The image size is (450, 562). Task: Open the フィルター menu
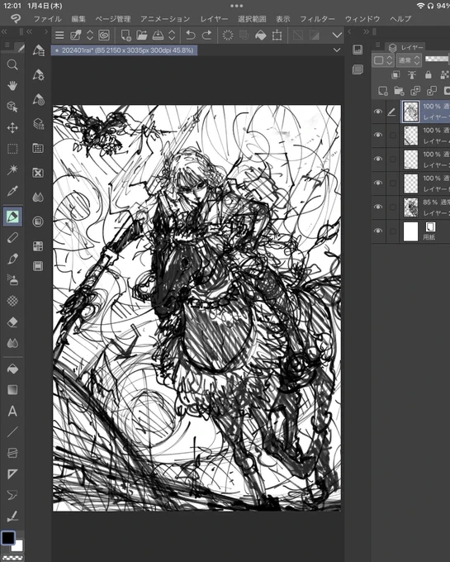point(317,19)
